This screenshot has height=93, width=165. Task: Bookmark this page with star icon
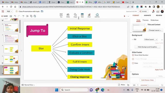(132, 7)
